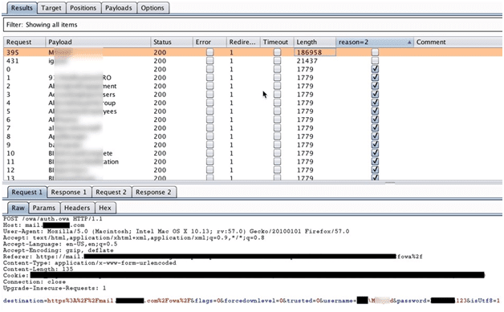Sort by the Error column header

point(209,42)
